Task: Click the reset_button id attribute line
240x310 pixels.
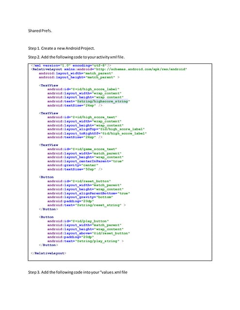Action: click(79, 181)
